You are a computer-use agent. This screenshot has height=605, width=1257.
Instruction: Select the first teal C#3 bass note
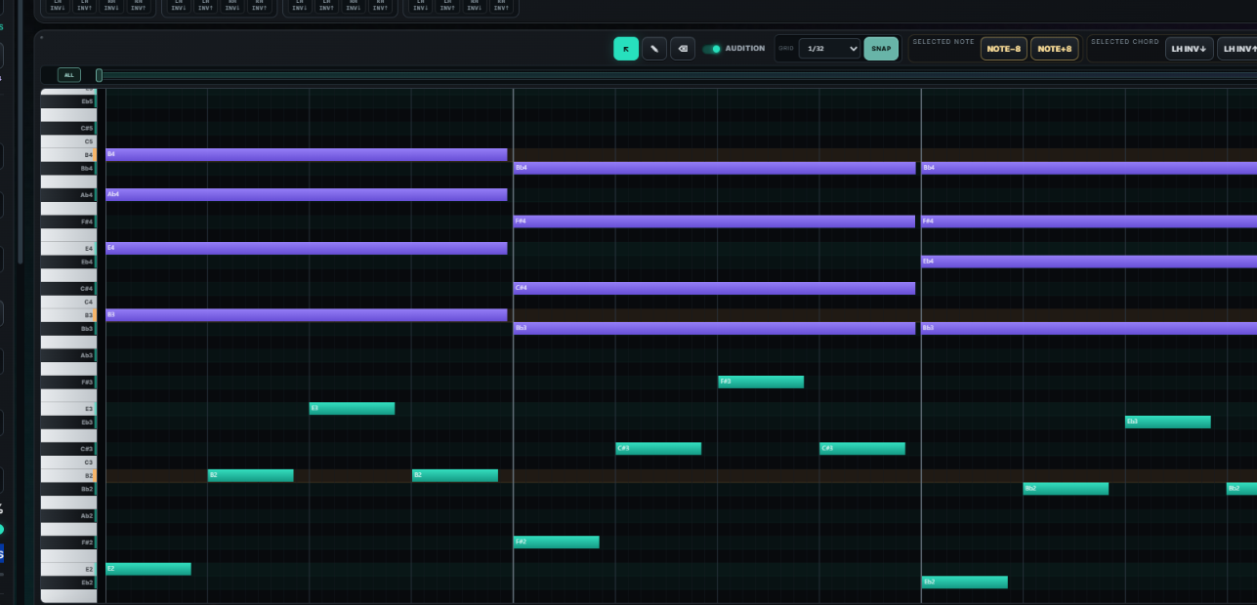tap(658, 449)
